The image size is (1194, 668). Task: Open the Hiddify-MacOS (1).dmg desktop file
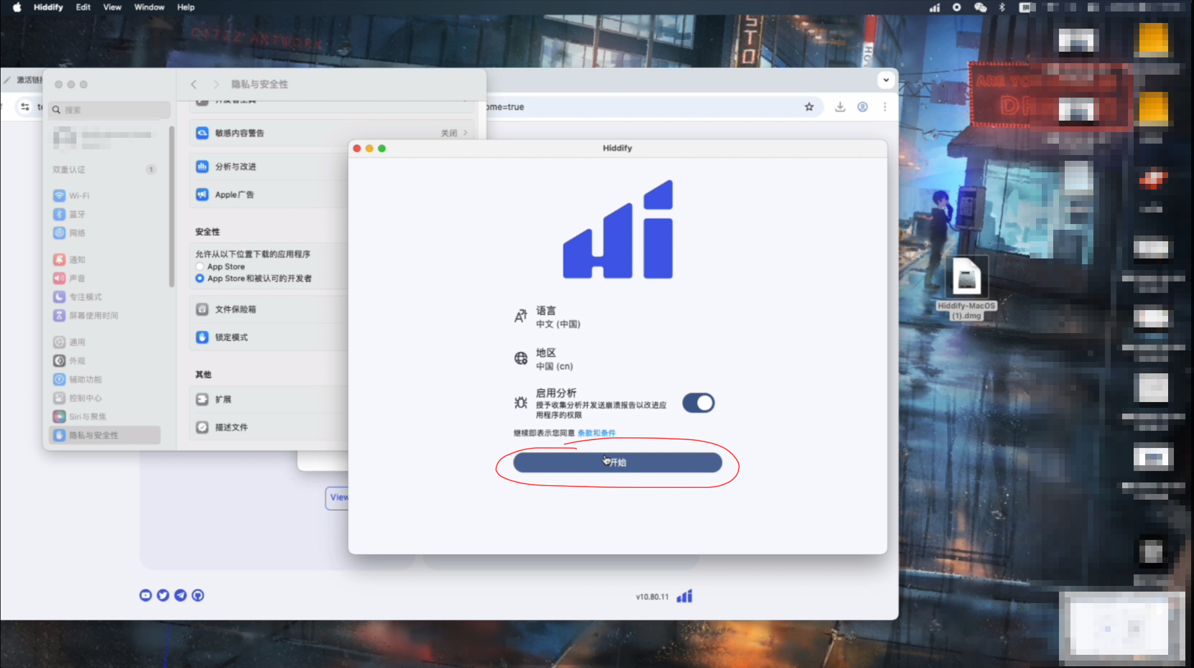click(966, 288)
